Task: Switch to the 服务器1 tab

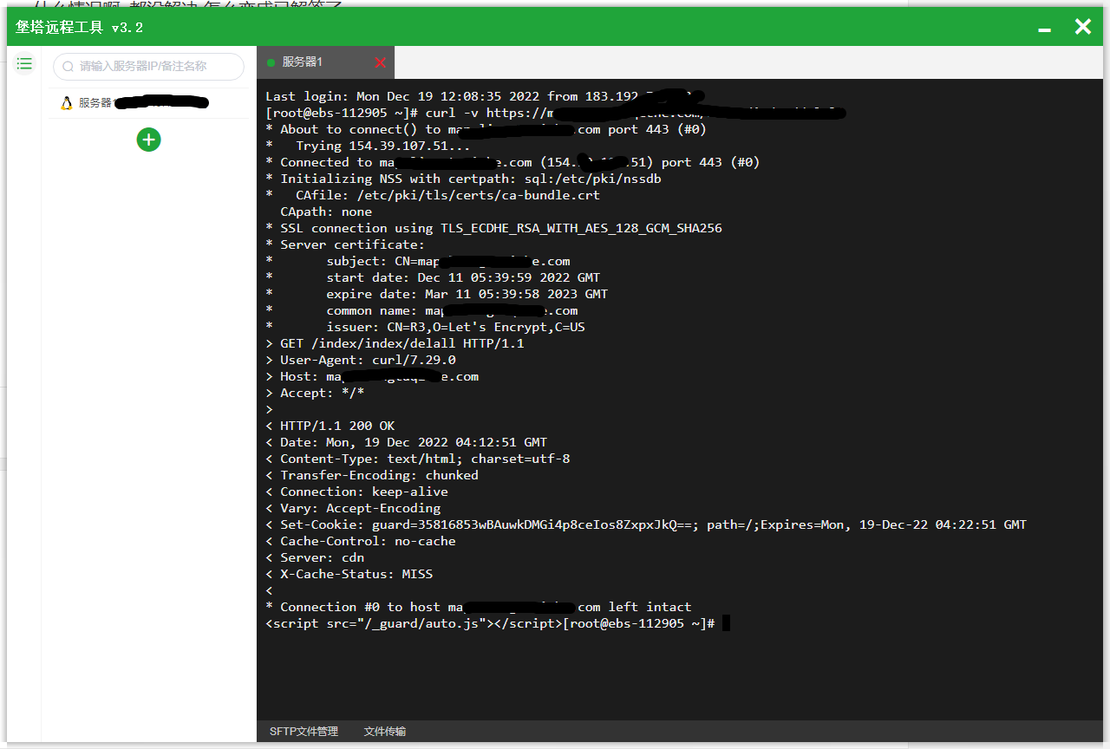Action: pos(303,62)
